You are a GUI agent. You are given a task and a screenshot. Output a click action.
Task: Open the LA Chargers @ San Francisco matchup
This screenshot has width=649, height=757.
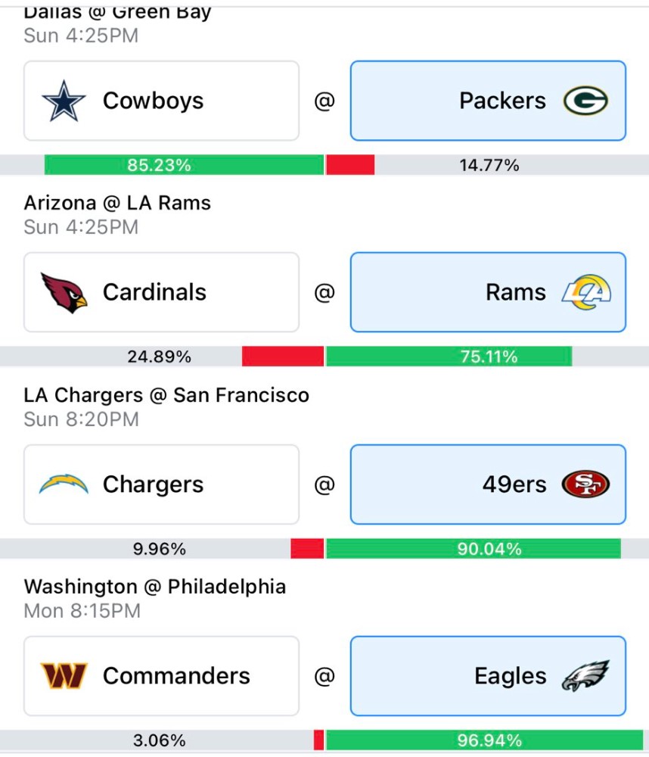(x=166, y=395)
